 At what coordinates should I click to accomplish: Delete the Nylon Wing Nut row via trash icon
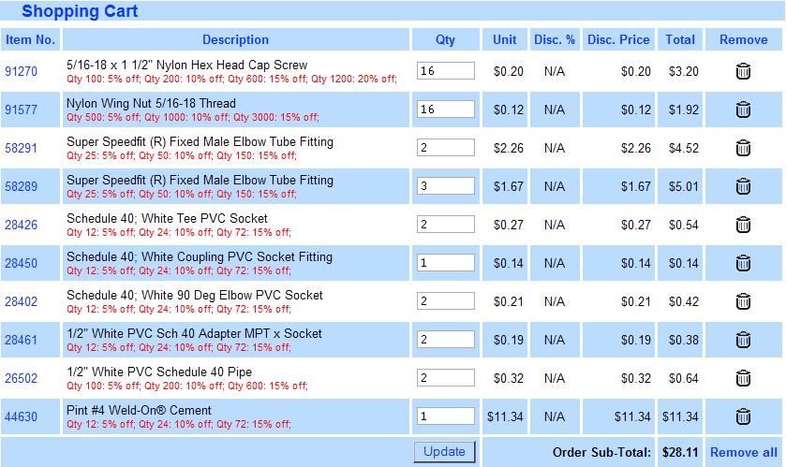pos(743,109)
